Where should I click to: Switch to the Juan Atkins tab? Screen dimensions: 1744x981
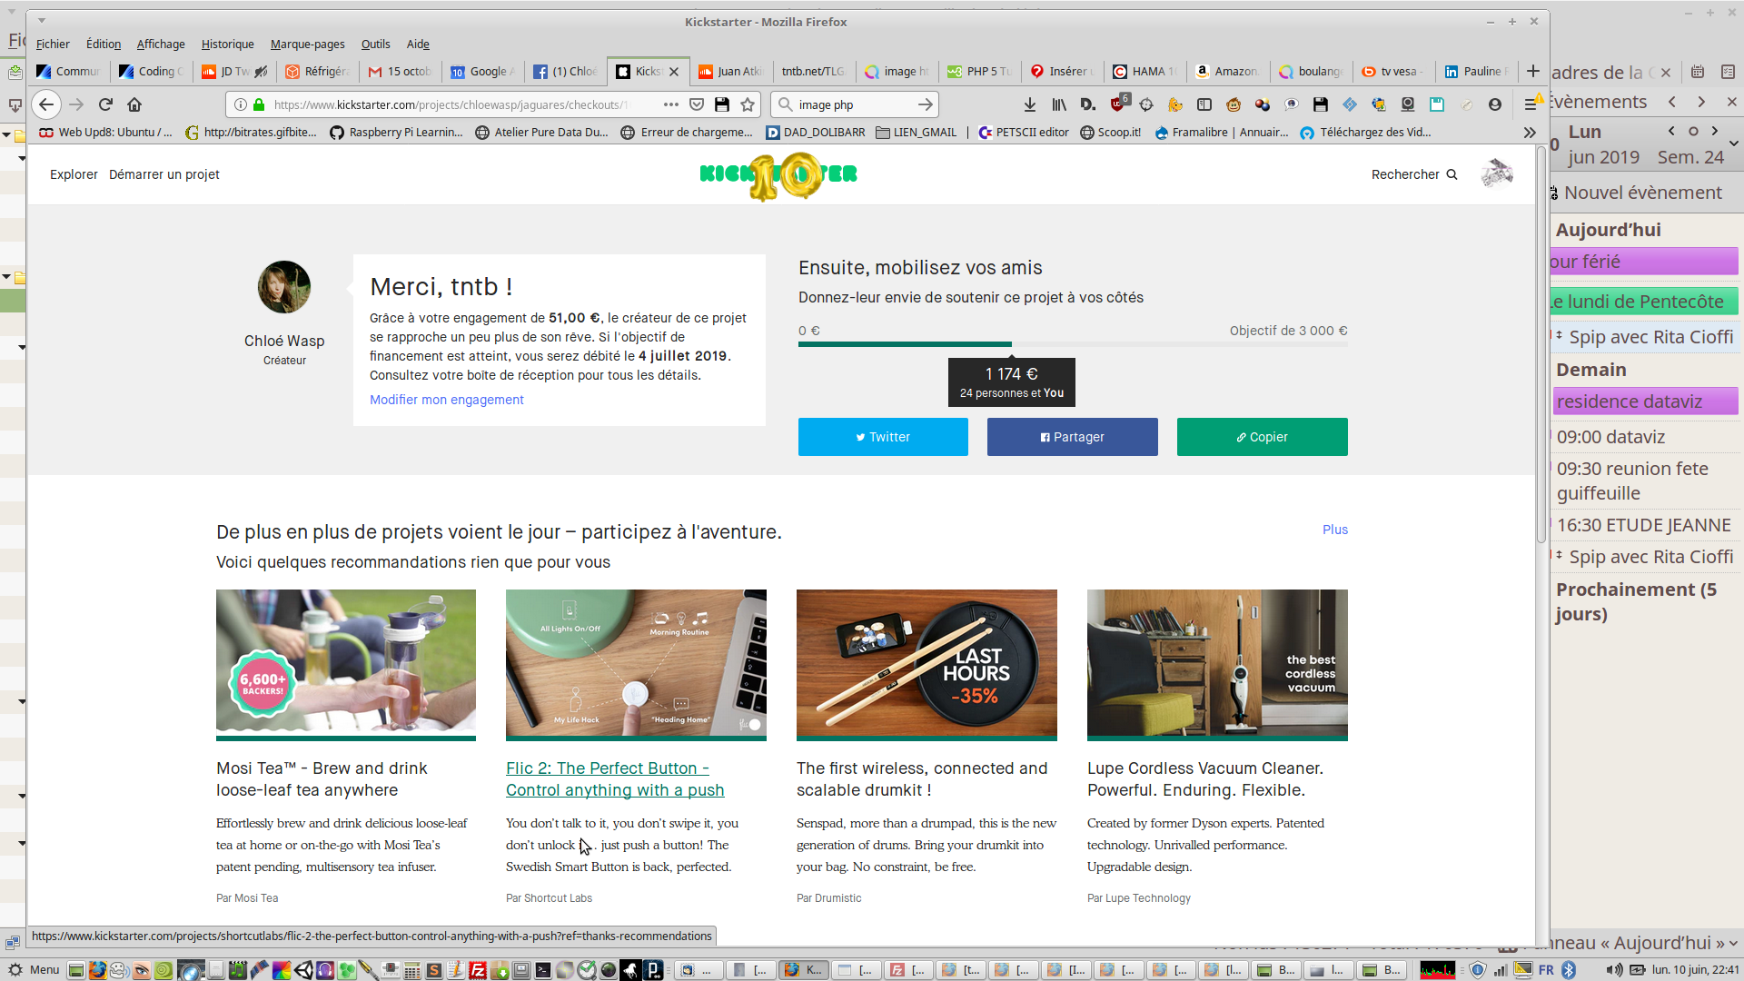coord(731,71)
